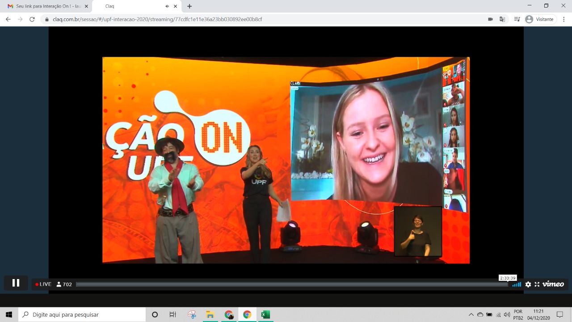Enter fullscreen on the video player

537,284
